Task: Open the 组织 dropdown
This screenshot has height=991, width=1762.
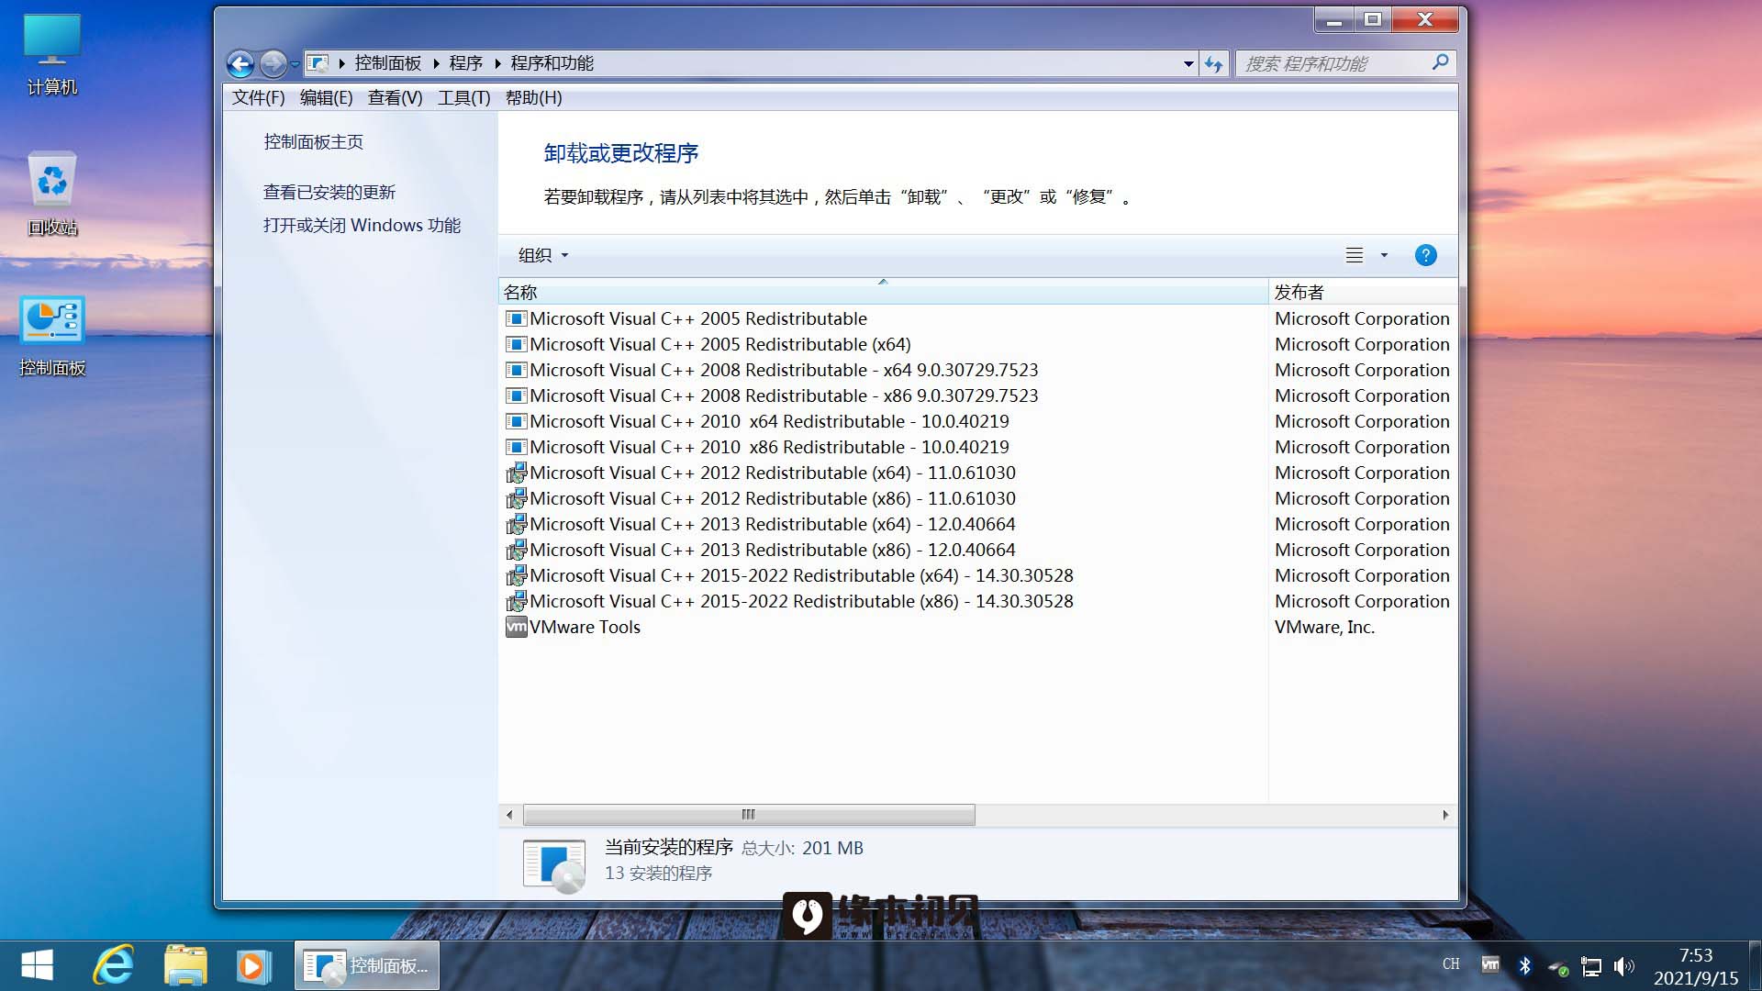Action: click(543, 255)
